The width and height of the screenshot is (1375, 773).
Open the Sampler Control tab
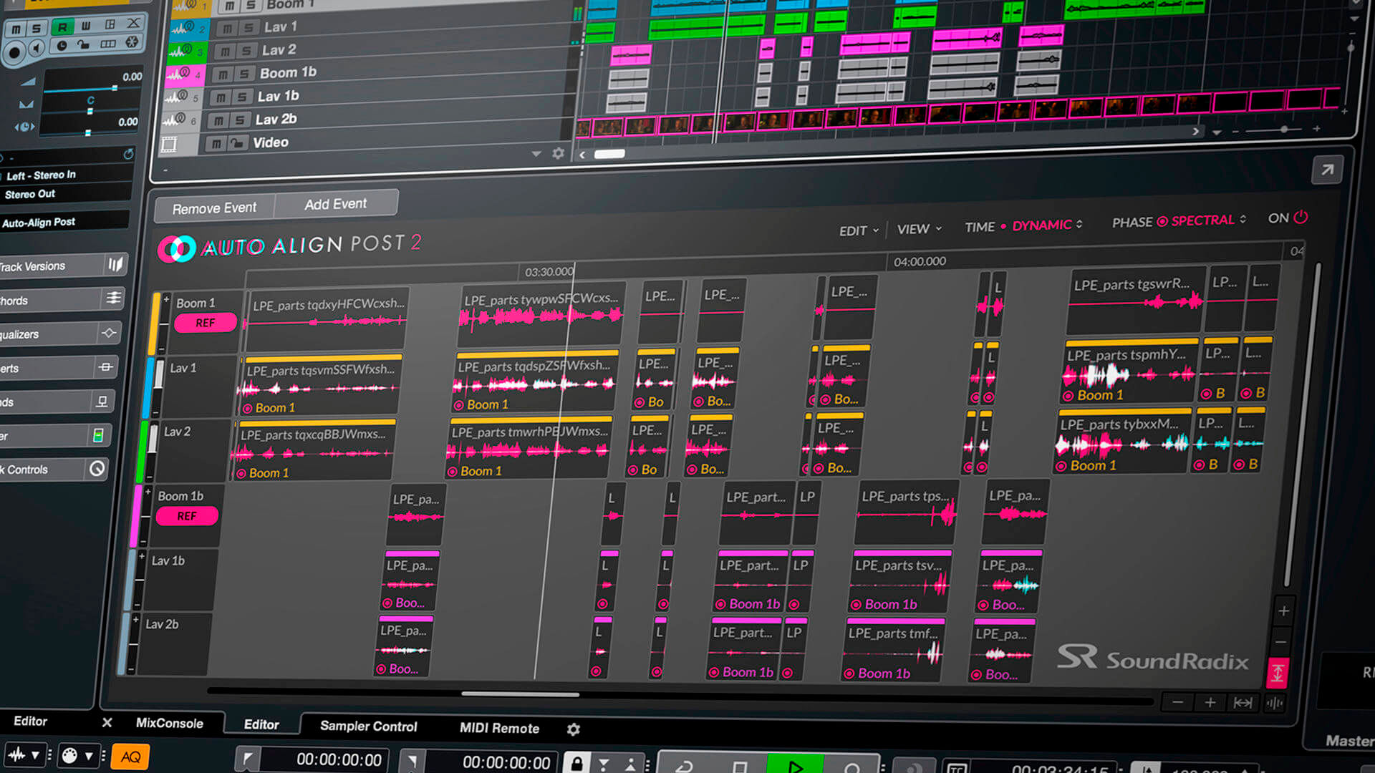point(367,726)
